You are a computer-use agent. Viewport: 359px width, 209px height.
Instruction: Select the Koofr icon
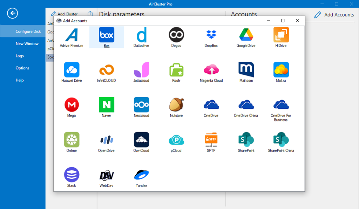[x=176, y=69]
